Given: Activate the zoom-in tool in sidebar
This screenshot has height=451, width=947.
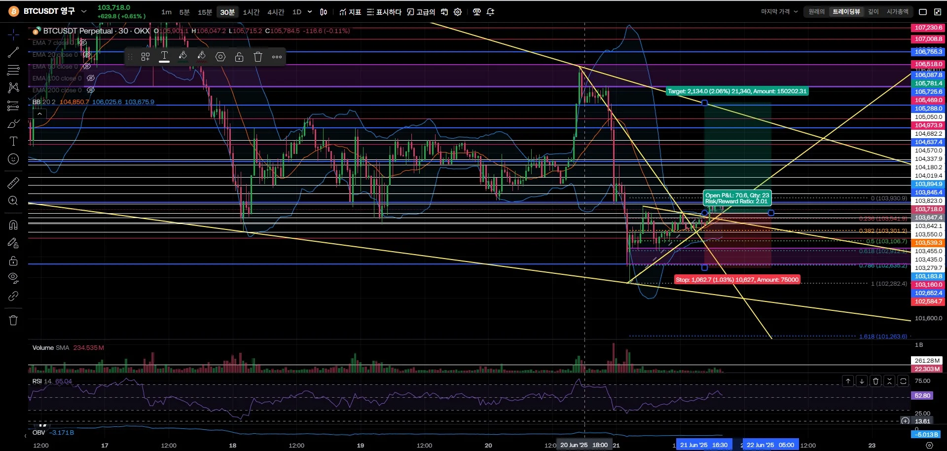Looking at the screenshot, I should [13, 201].
